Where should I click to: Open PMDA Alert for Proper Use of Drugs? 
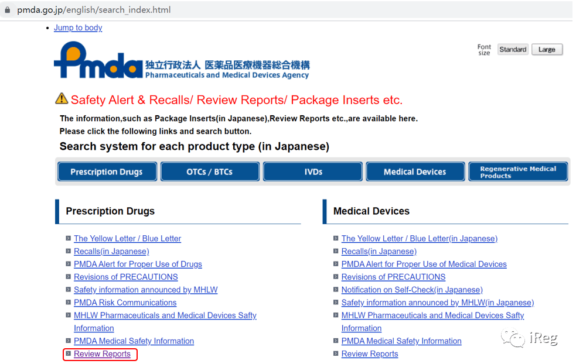138,264
